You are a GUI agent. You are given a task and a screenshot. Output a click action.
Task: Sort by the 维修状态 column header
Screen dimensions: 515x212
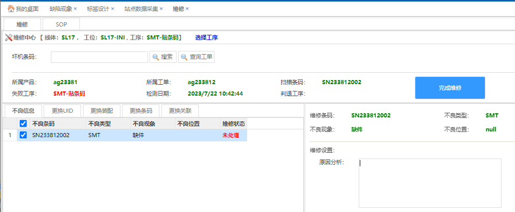pyautogui.click(x=233, y=124)
